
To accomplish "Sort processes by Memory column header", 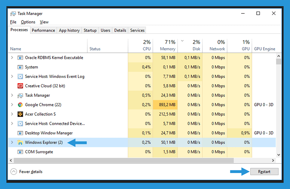I will (x=165, y=46).
